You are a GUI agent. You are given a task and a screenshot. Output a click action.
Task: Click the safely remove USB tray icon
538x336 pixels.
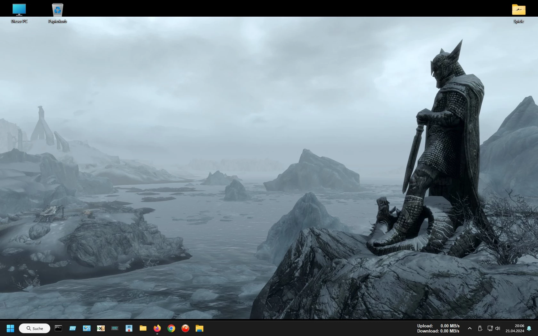click(x=480, y=328)
